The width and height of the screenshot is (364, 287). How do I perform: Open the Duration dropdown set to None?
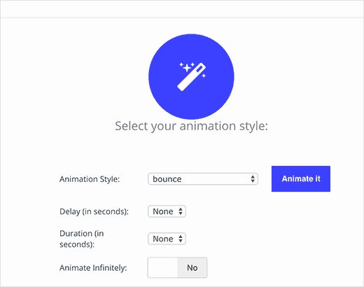pos(167,239)
